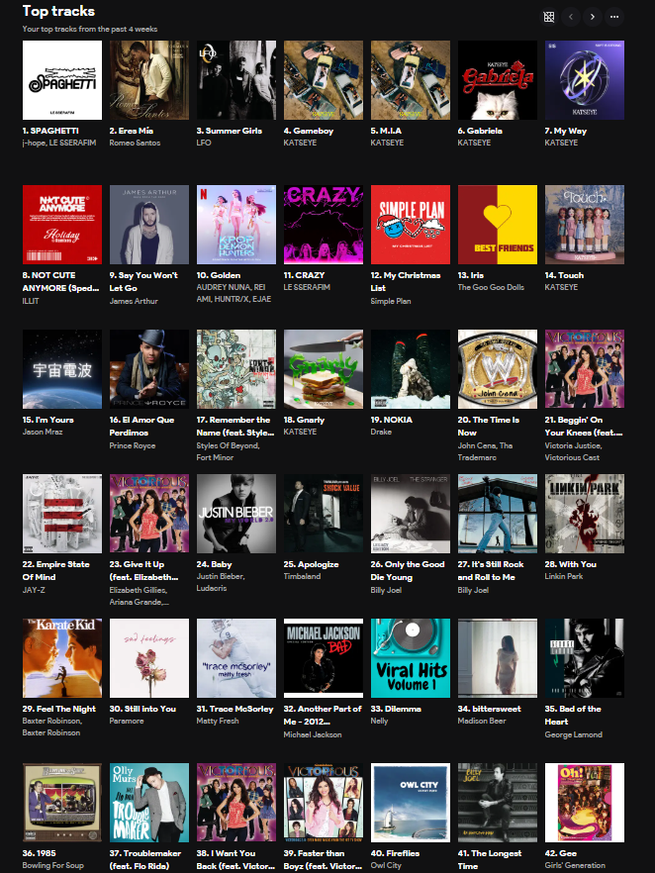Viewport: 655px width, 873px height.
Task: Visit the Paramore artist link
Action: pos(127,721)
